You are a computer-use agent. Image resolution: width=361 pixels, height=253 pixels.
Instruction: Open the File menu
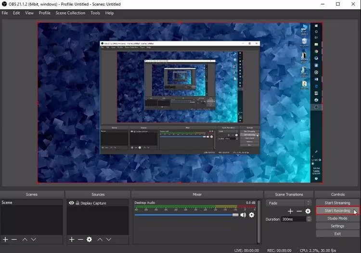click(x=5, y=13)
